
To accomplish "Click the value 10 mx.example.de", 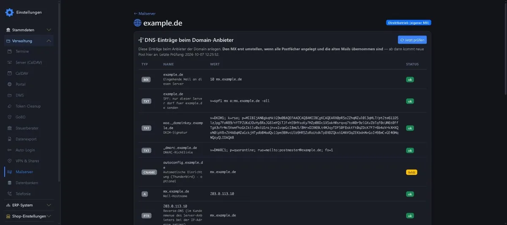I will tap(226, 79).
